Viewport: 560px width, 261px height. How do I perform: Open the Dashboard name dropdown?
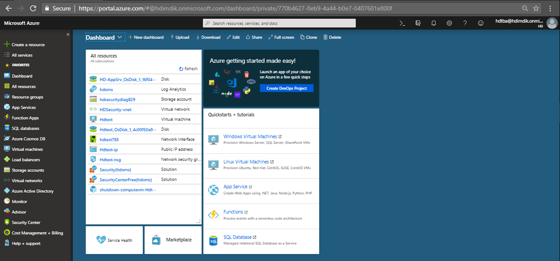[x=105, y=37]
